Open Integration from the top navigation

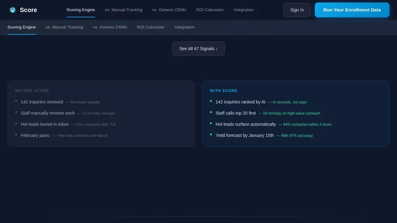243,10
